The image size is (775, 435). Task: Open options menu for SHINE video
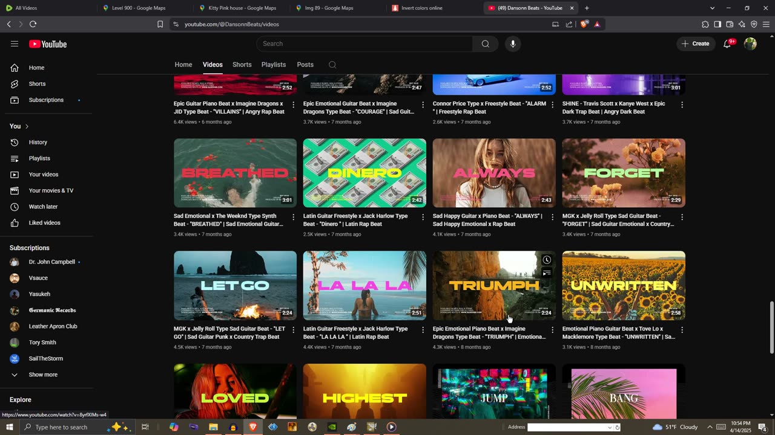[682, 105]
